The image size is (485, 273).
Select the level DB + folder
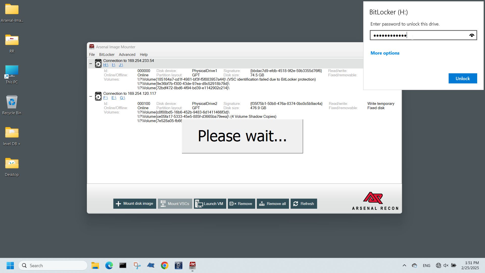point(12,136)
